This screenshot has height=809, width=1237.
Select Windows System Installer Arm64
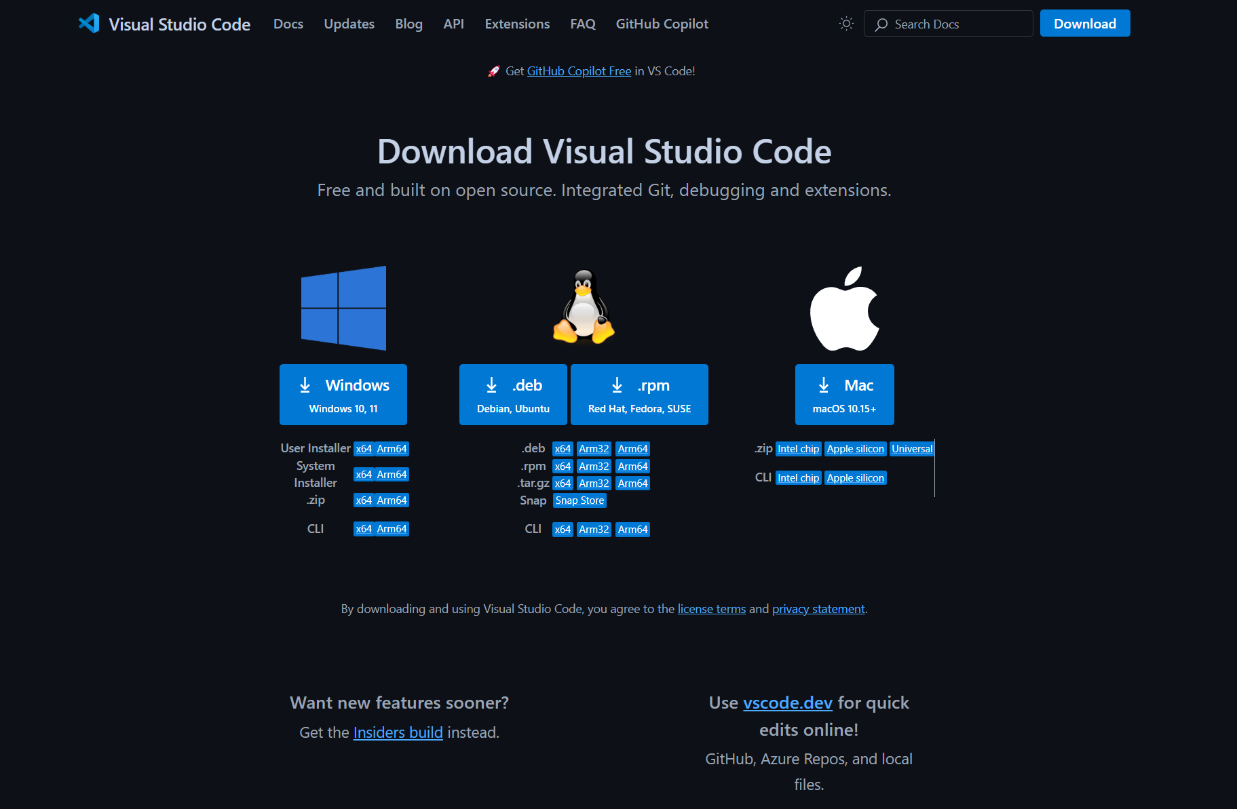tap(392, 475)
